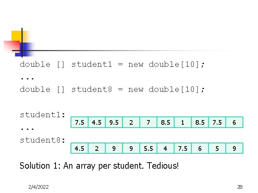Viewport: 258px width, 193px height.
Task: Click the "student1:" label
Action: (43, 115)
